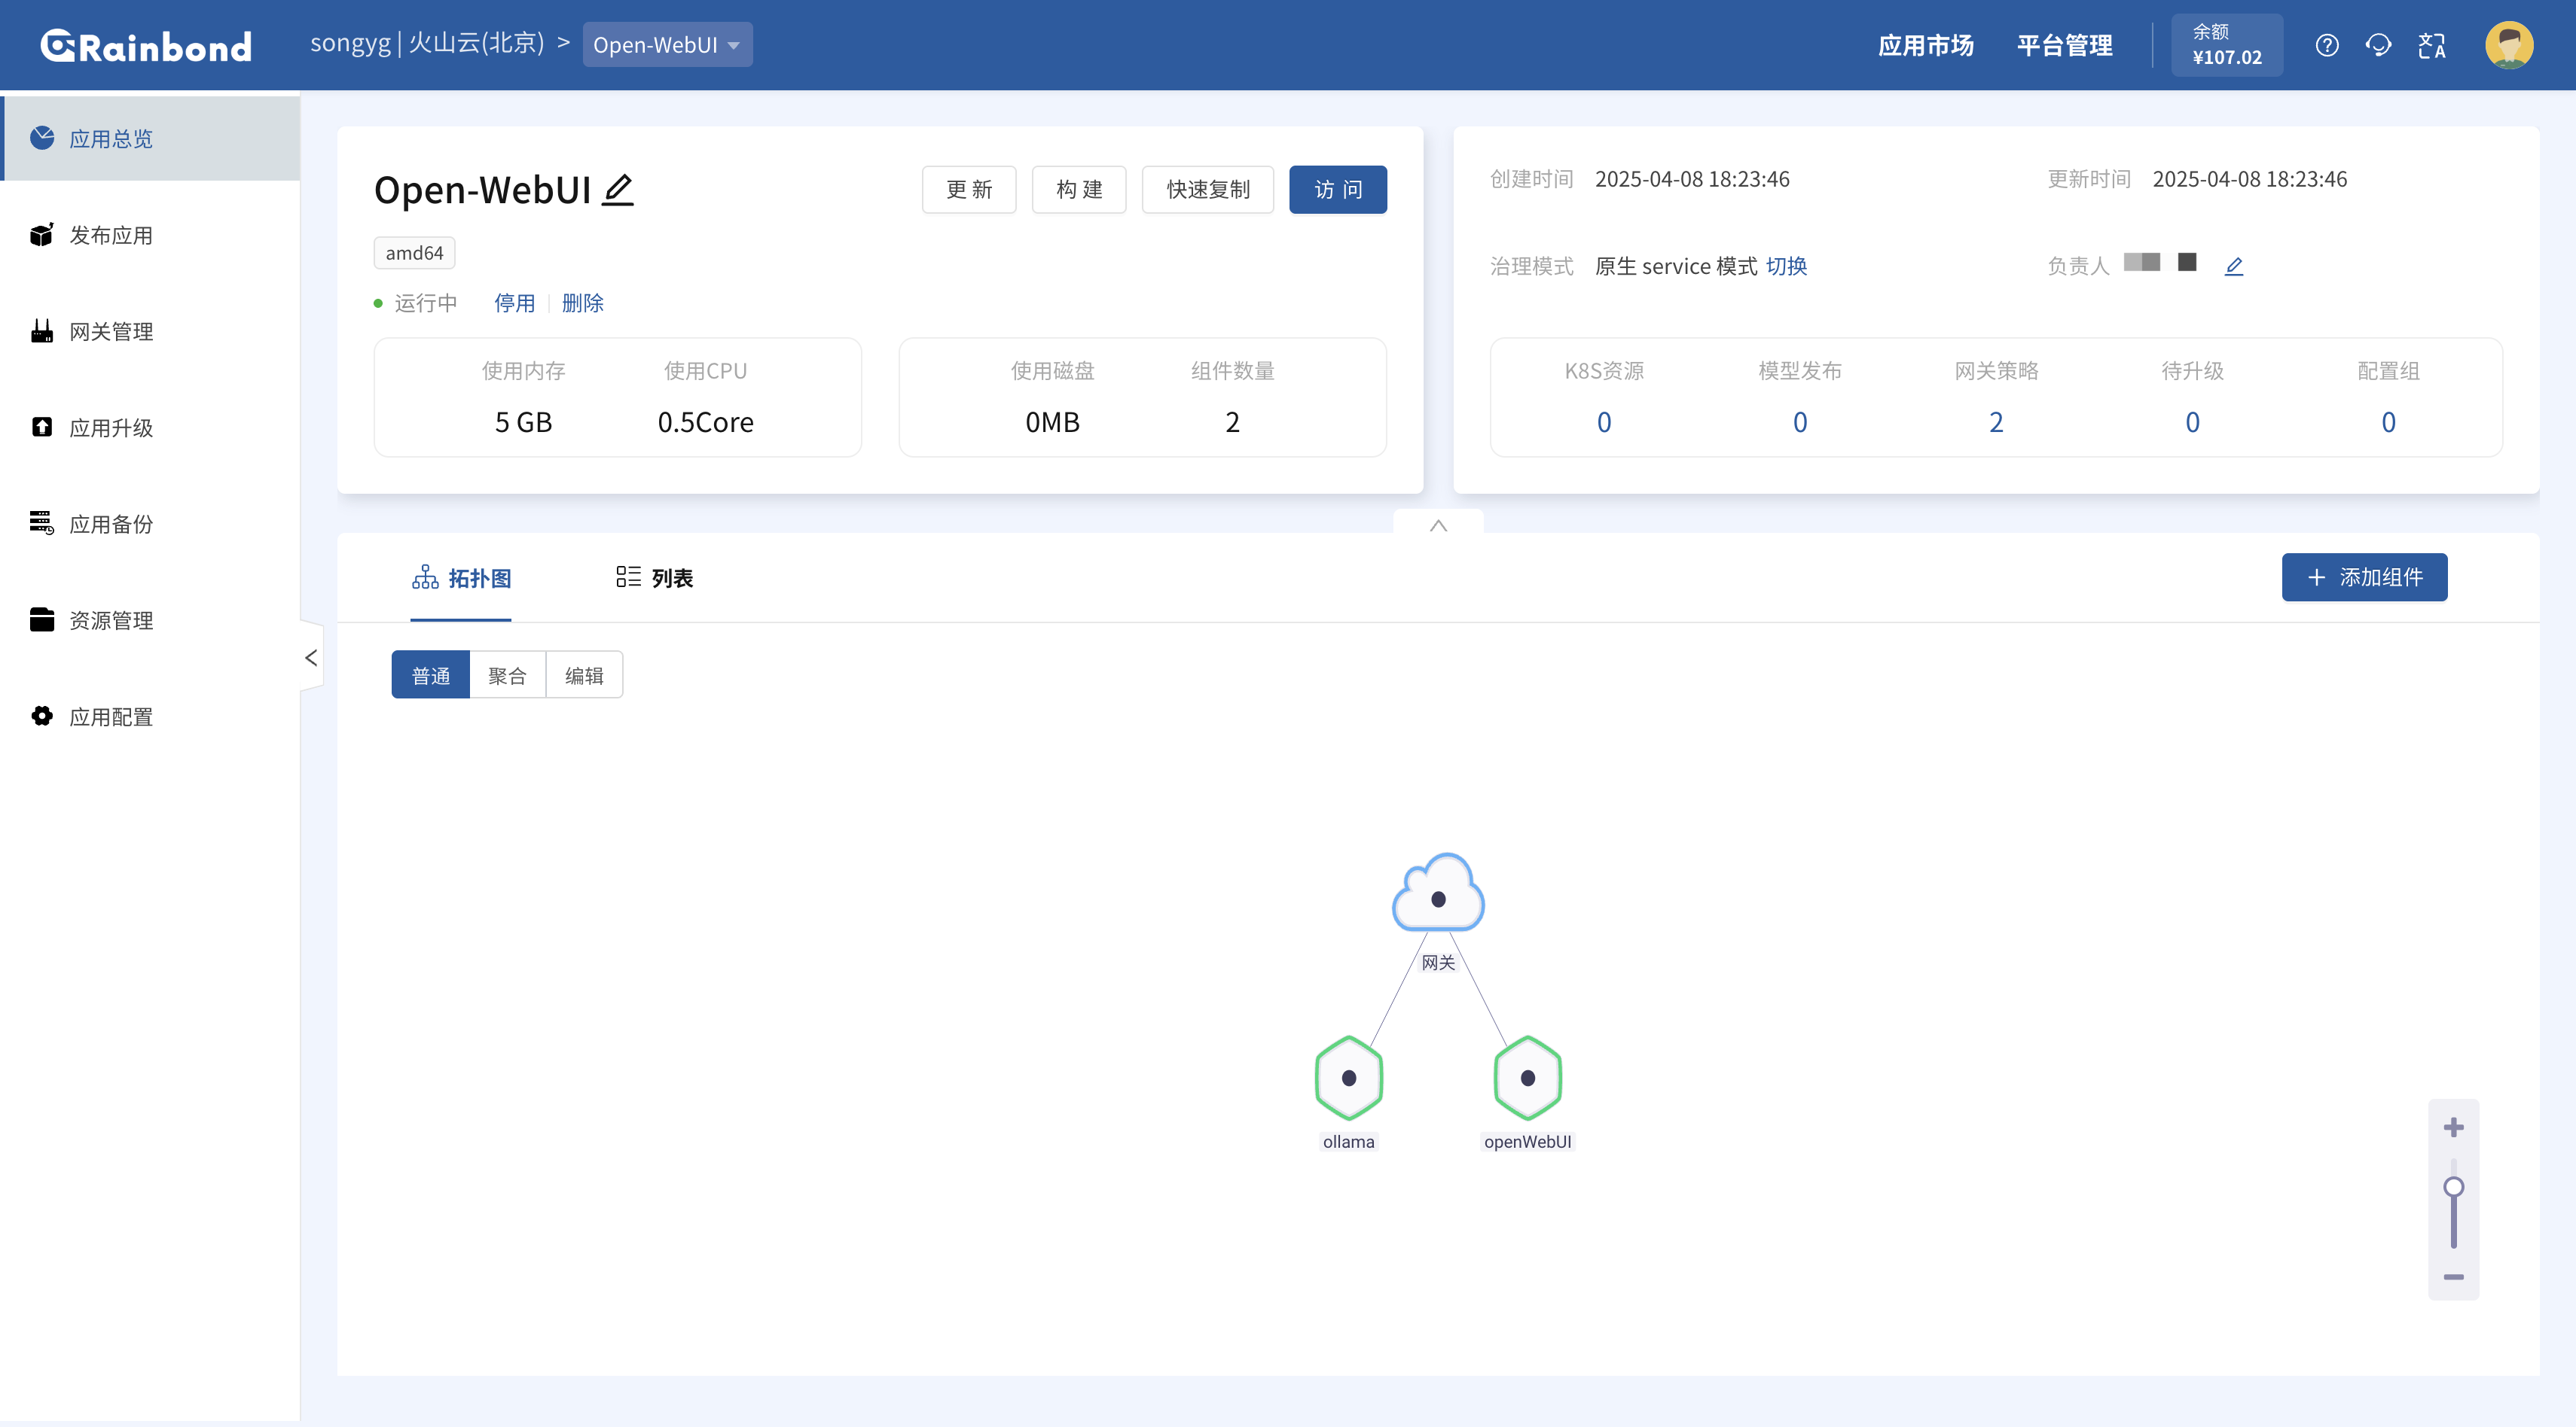Image resolution: width=2576 pixels, height=1427 pixels.
Task: Open the 网关策略 count 2
Action: (1996, 421)
